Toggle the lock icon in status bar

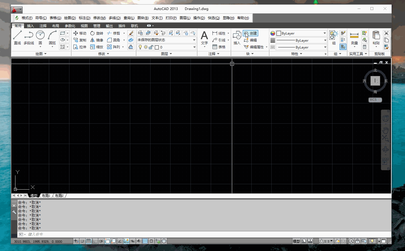click(358, 241)
